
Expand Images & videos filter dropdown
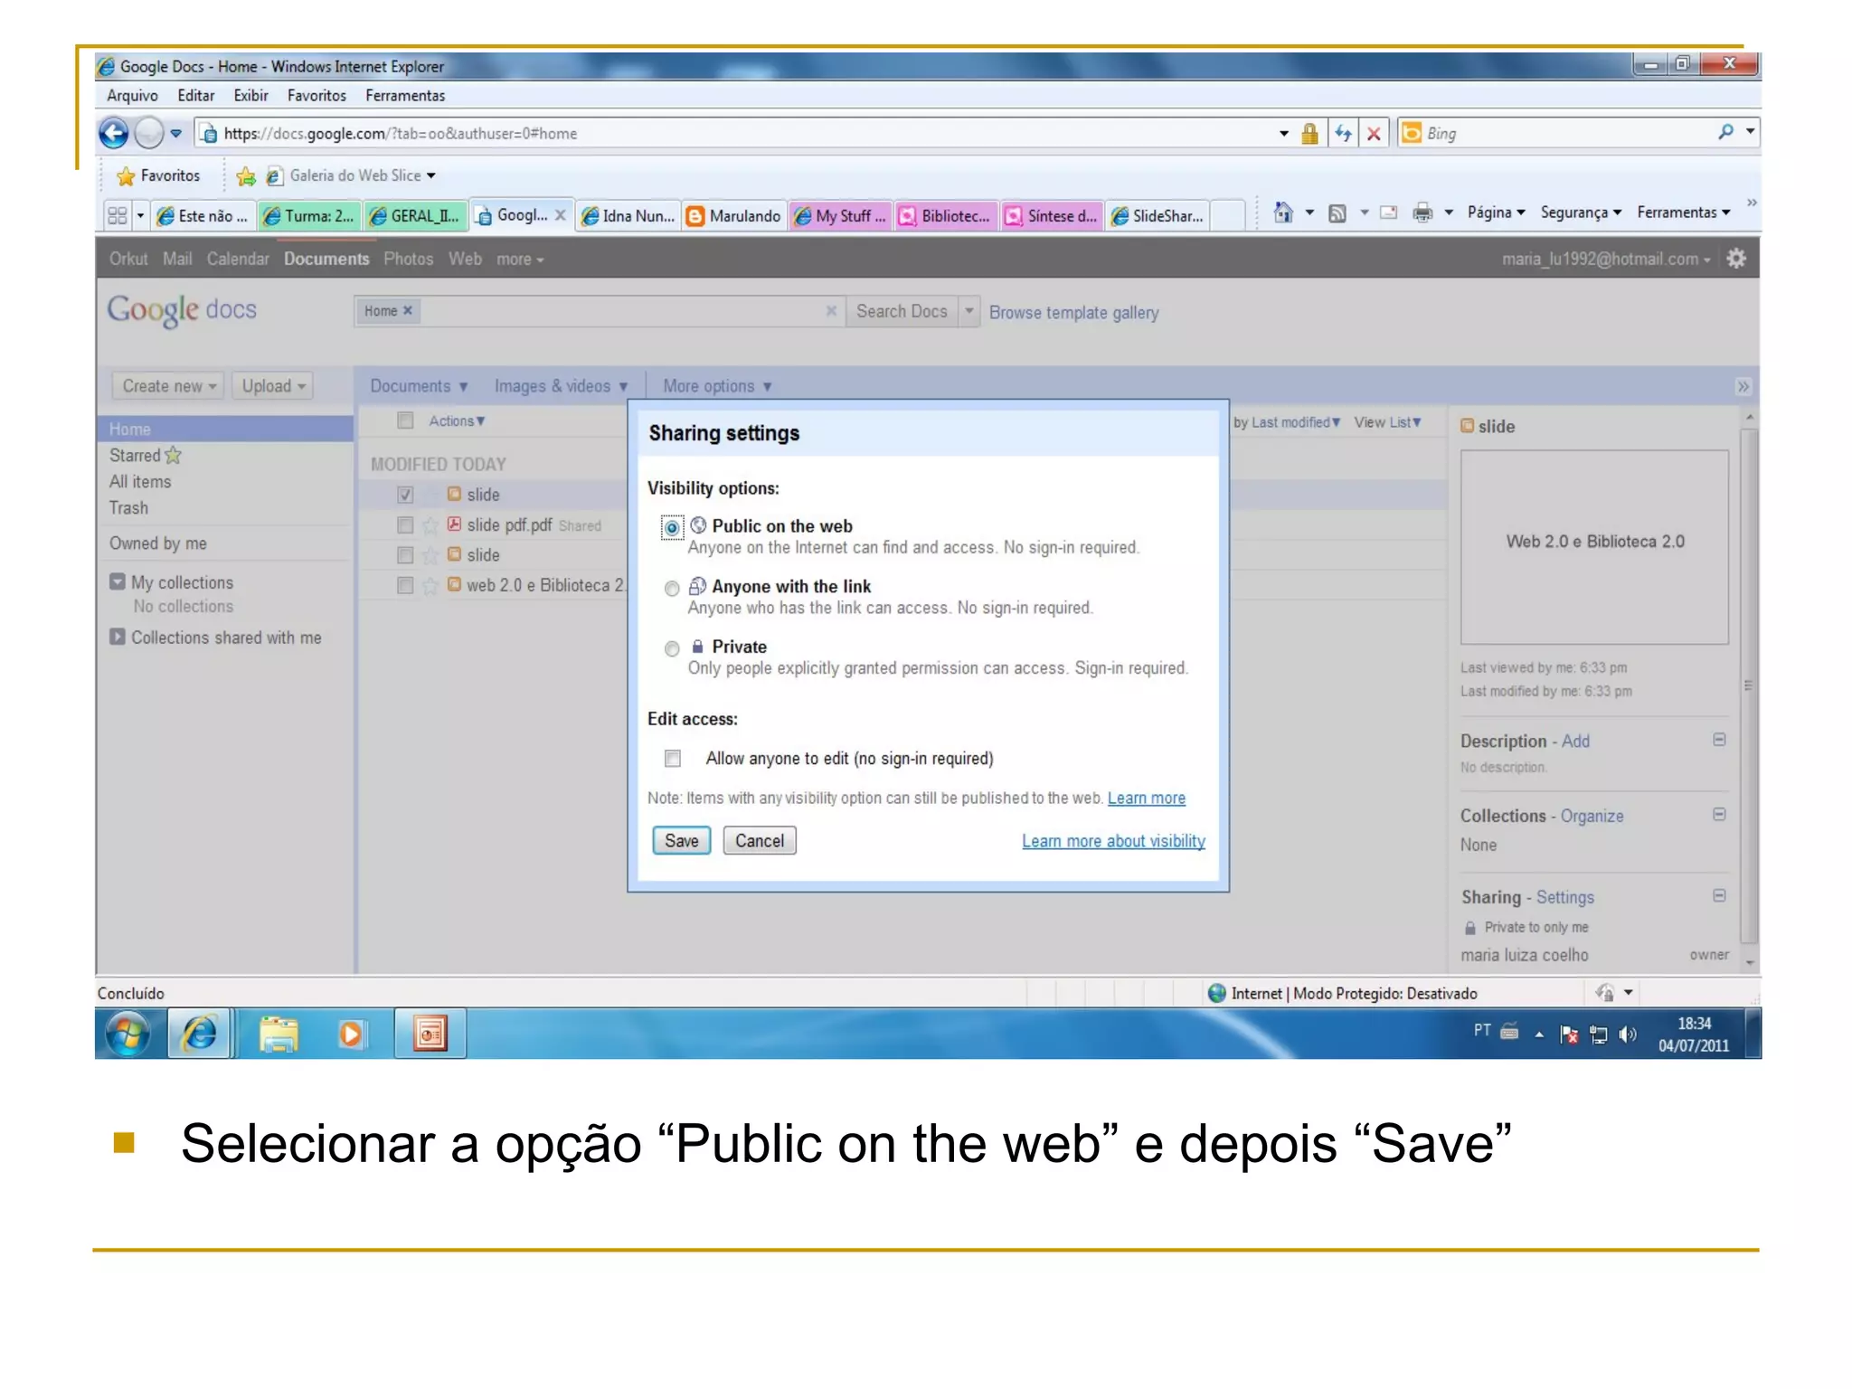click(x=561, y=386)
